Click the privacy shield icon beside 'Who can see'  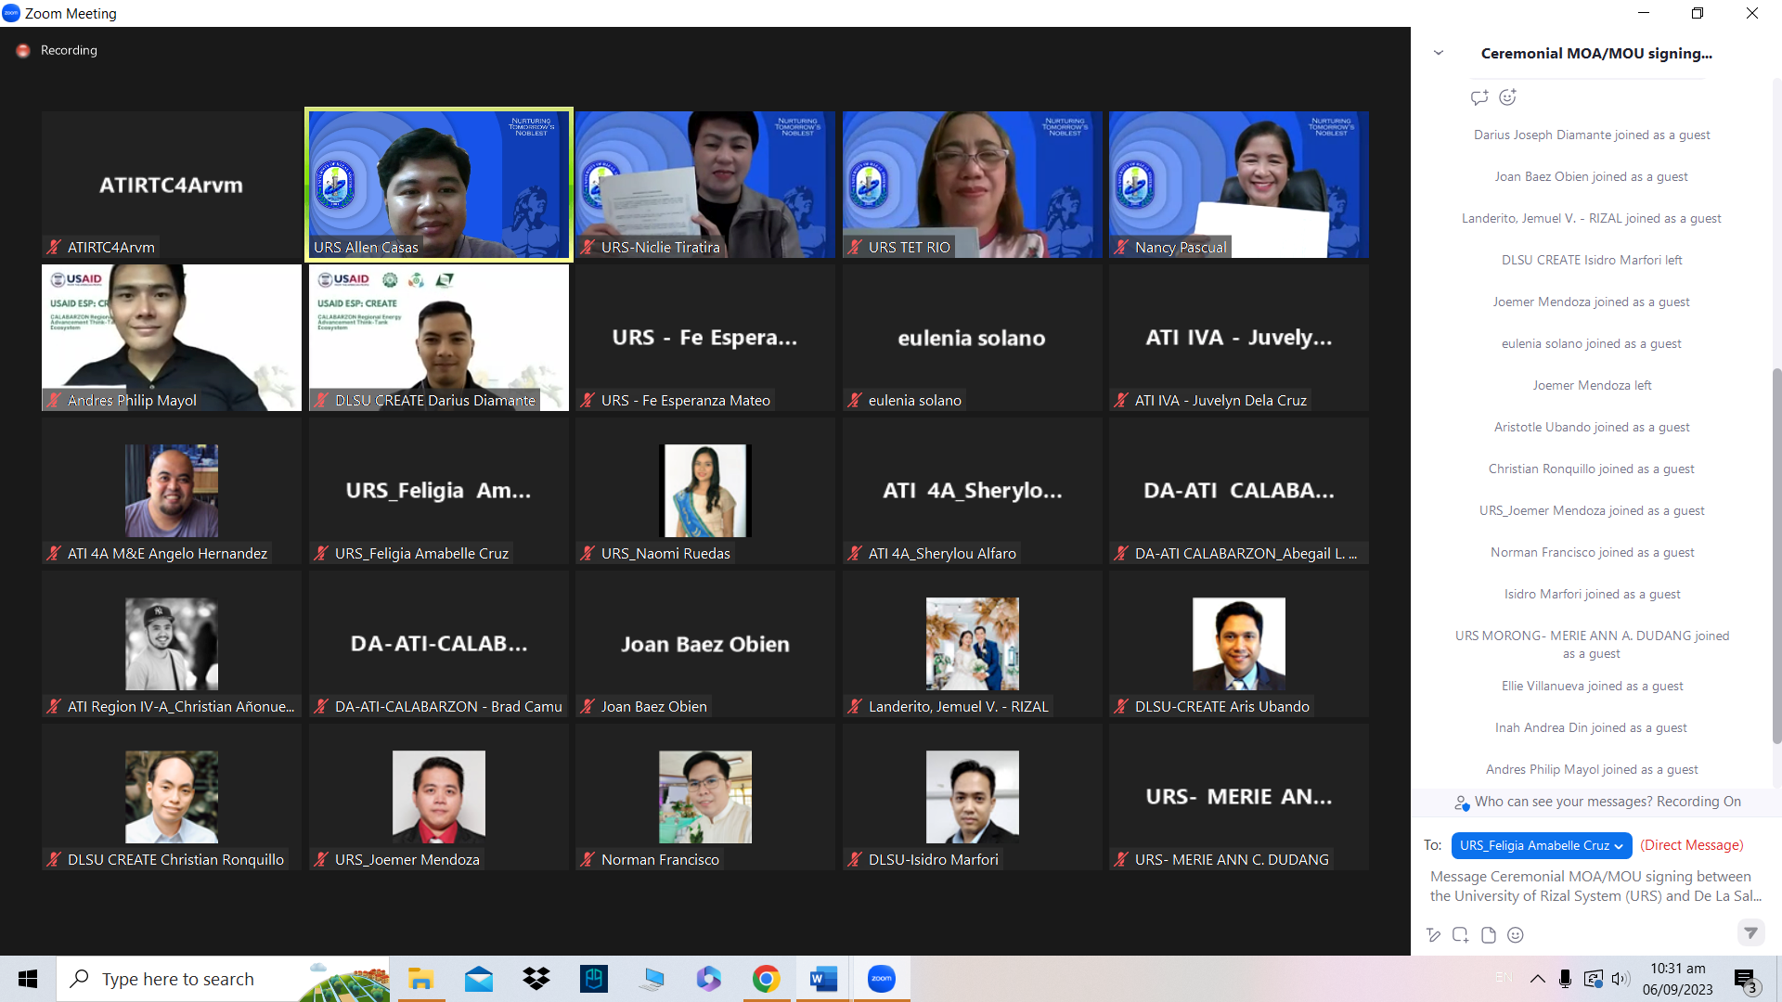1462,803
